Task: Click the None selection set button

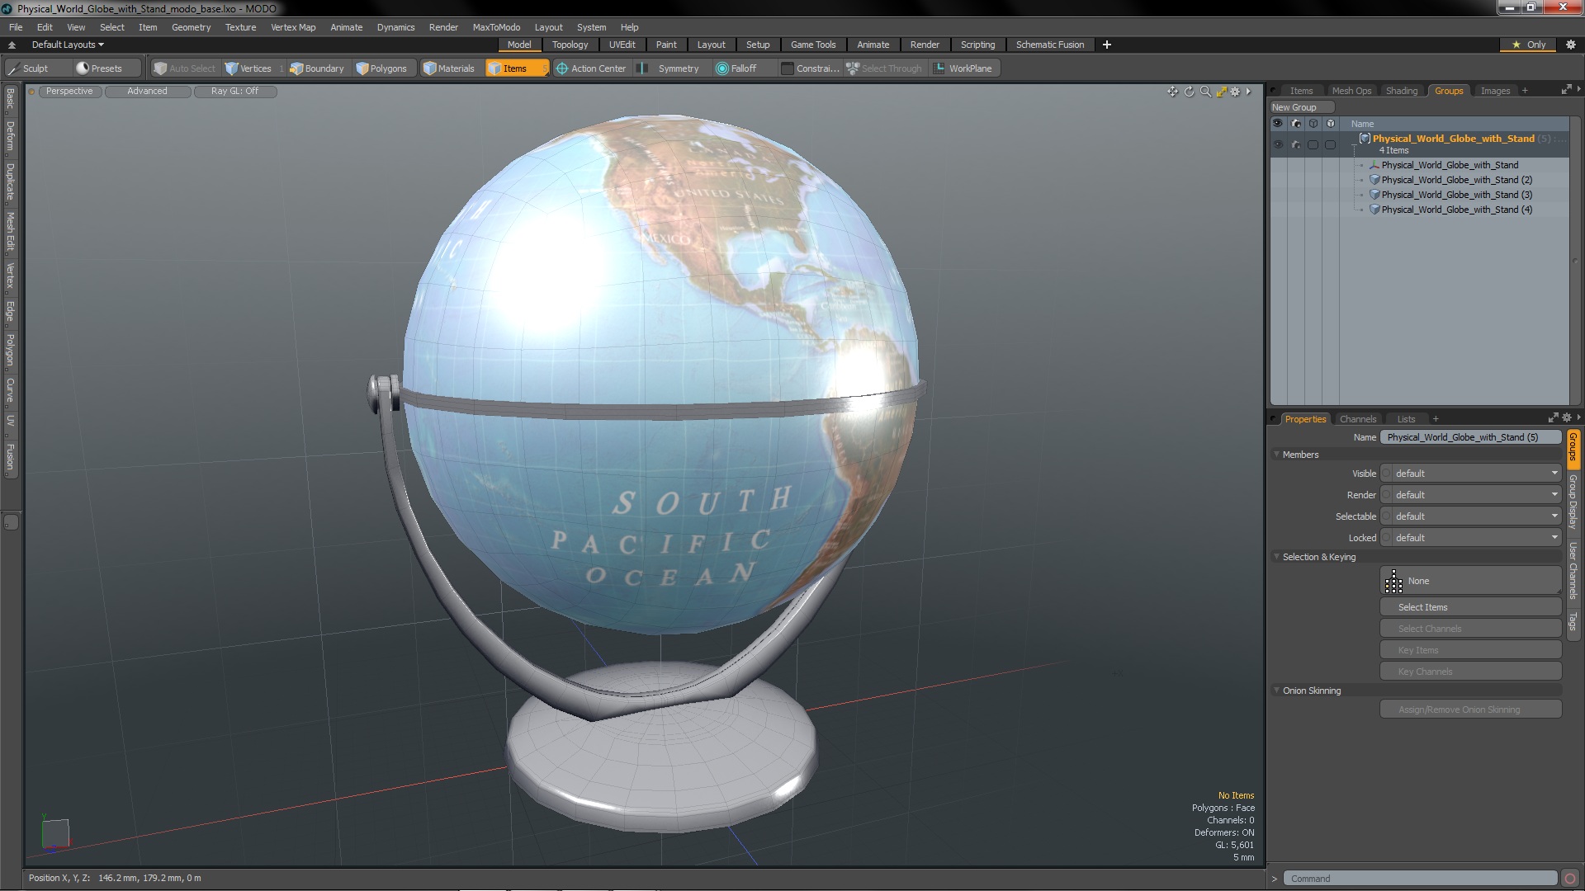Action: point(1471,581)
